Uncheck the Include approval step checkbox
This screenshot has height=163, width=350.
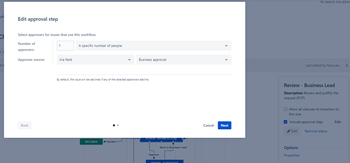click(x=285, y=122)
